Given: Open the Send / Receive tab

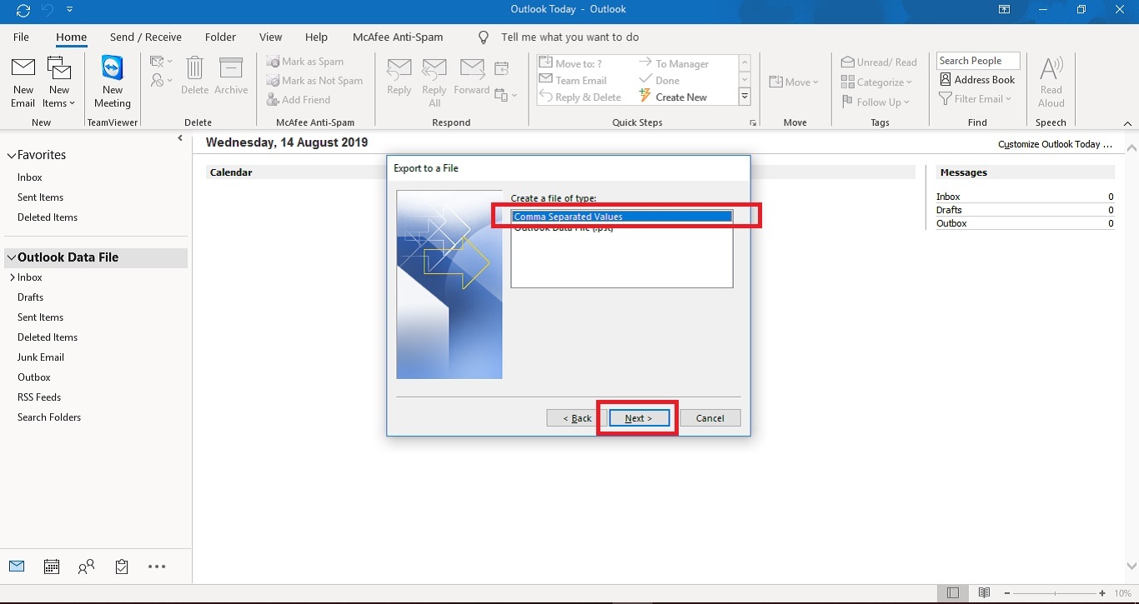Looking at the screenshot, I should point(146,37).
